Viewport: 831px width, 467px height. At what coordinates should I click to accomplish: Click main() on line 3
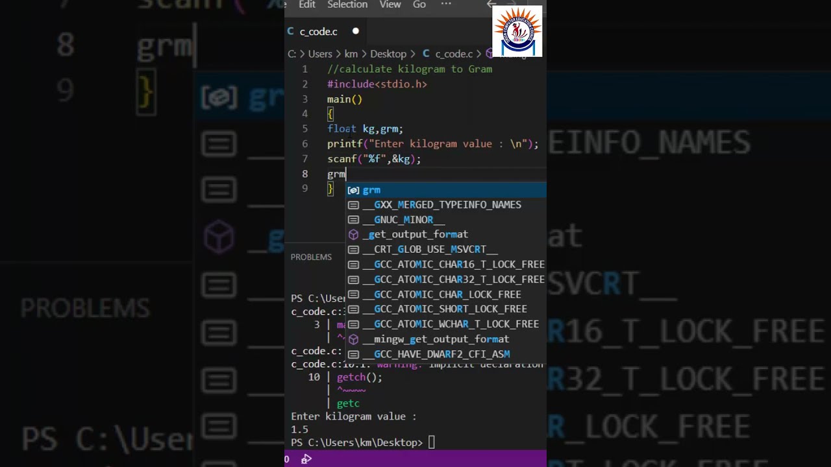click(x=345, y=99)
